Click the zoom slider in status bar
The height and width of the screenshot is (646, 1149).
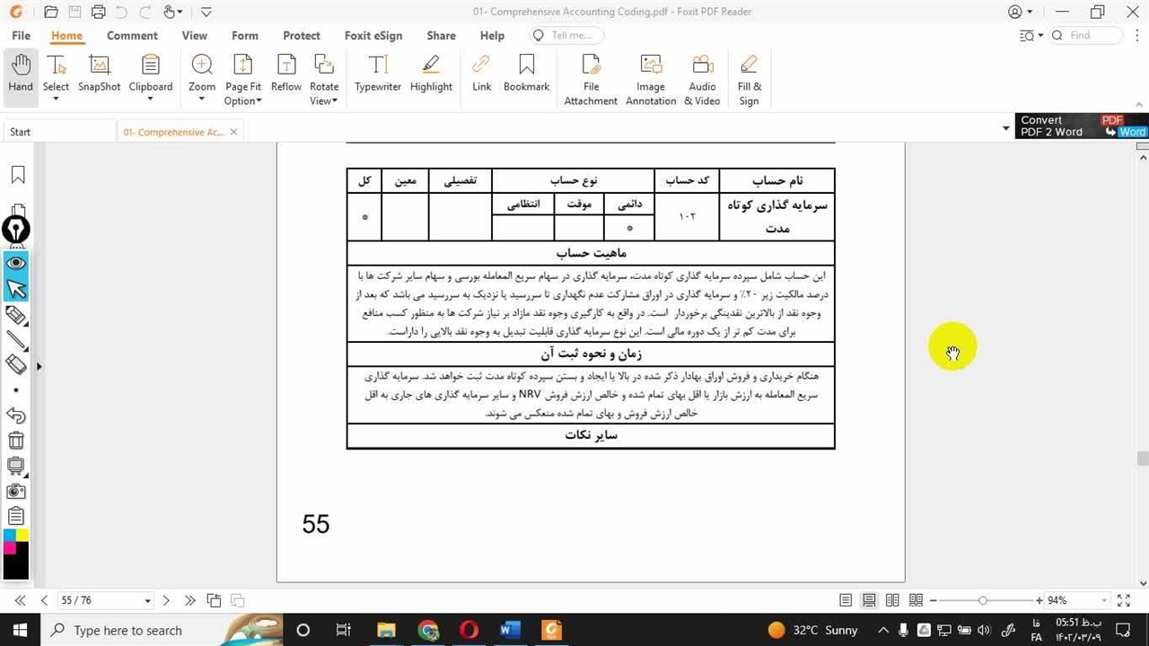983,600
